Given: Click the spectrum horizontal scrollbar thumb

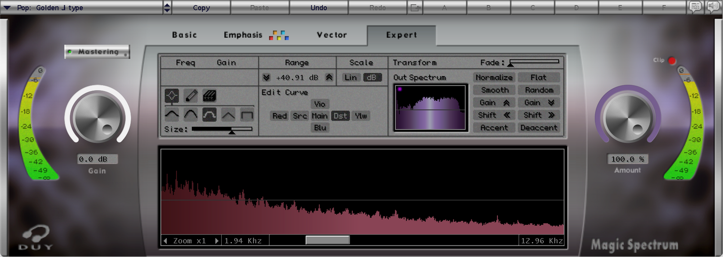Looking at the screenshot, I should [328, 240].
